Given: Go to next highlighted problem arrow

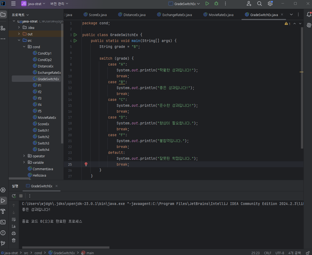Looking at the screenshot, I should coord(300,24).
